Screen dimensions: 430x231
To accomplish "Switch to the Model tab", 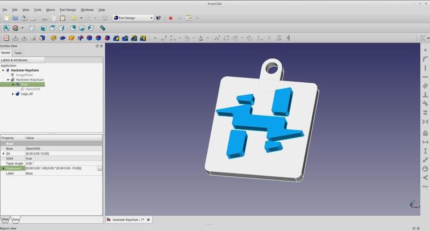I will 5,53.
